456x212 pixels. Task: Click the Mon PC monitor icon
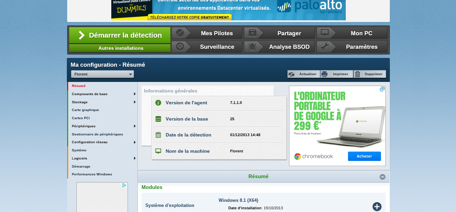[325, 33]
